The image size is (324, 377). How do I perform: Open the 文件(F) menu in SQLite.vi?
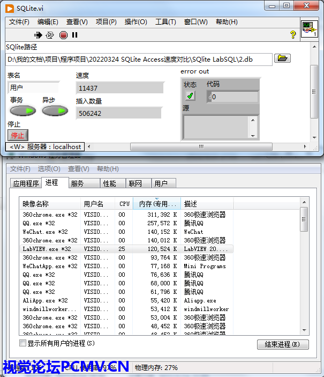19,22
